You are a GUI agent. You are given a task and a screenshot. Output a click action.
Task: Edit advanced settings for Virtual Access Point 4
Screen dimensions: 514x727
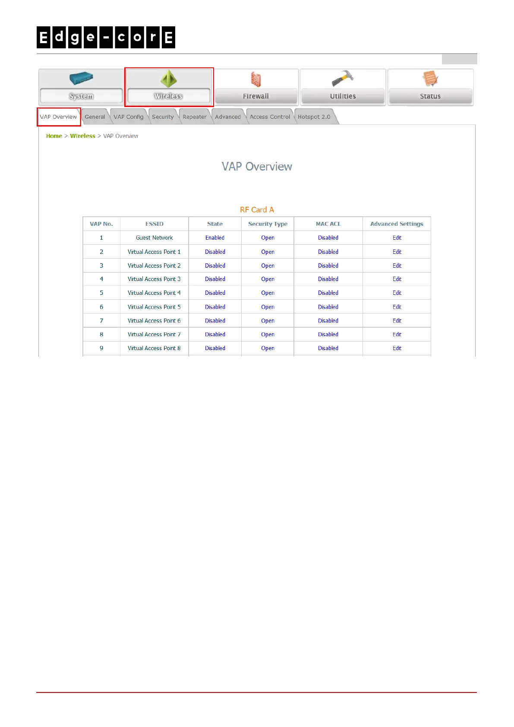pos(397,293)
